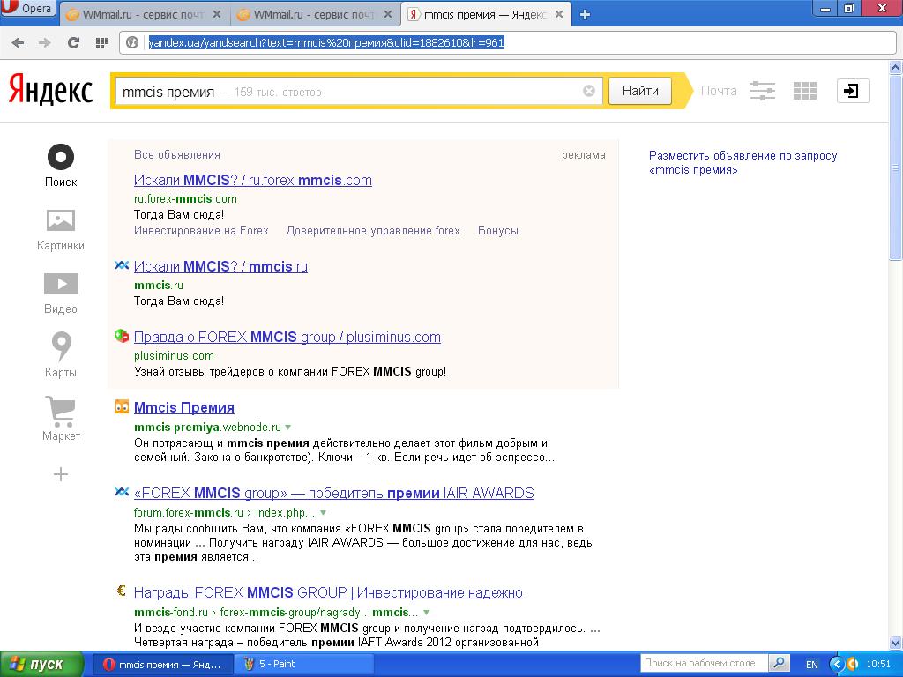The image size is (903, 677).
Task: Reload the page with the refresh icon
Action: pyautogui.click(x=73, y=42)
